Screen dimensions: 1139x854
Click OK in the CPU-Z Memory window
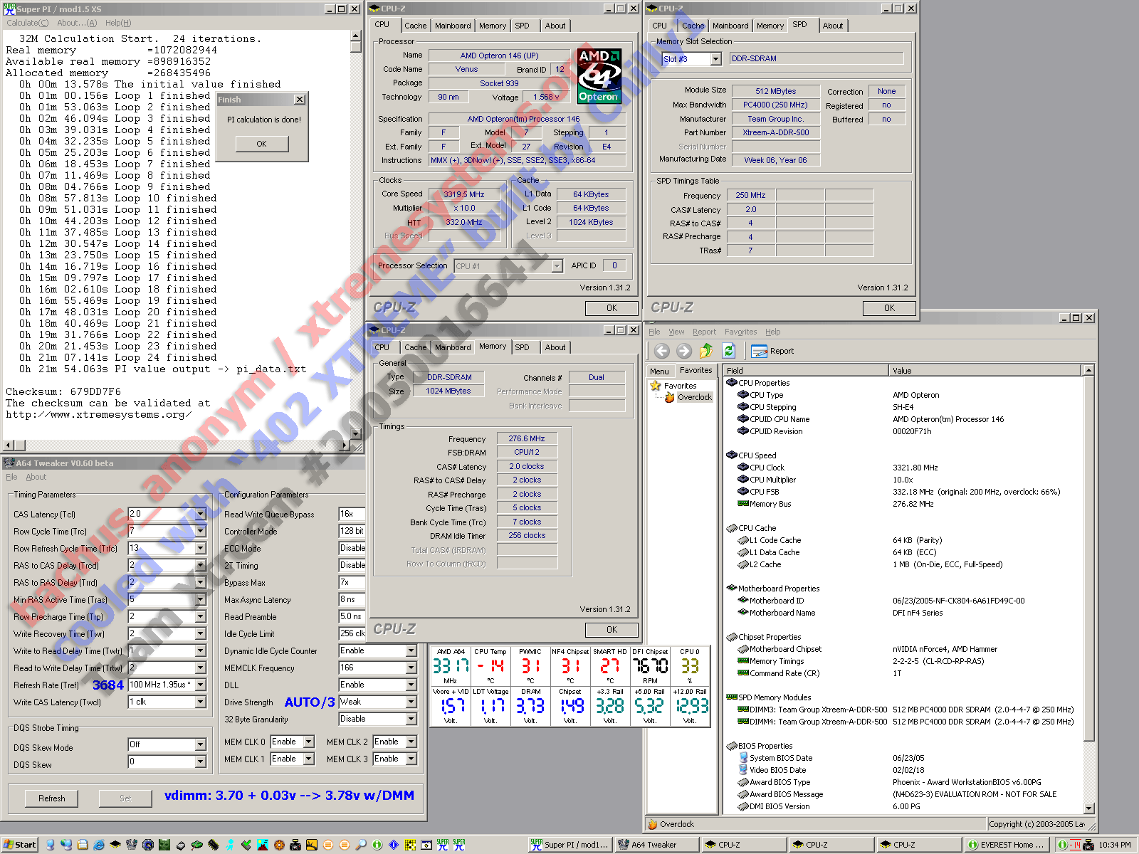click(612, 630)
